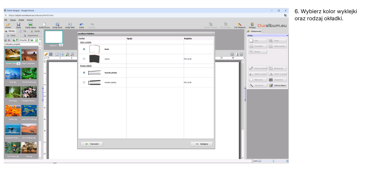387x193 pixels.
Task: Activate Tryb Eksperta icon
Action: tap(240, 24)
